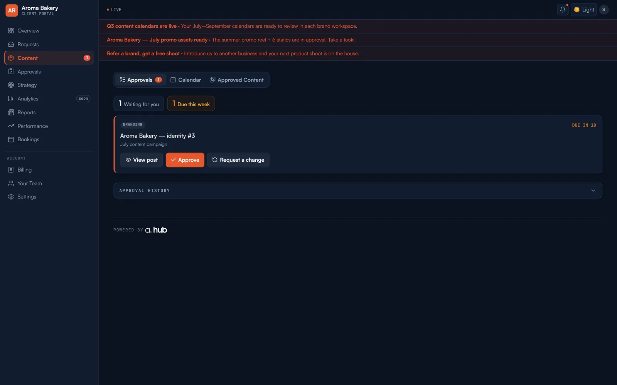Switch to Light theme
This screenshot has height=385, width=617.
(584, 10)
